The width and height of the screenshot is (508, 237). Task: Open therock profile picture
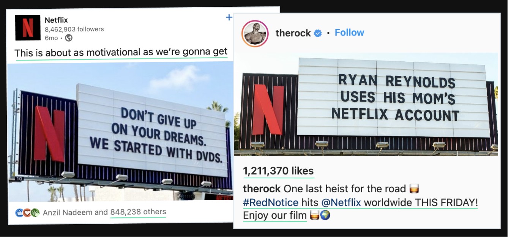coord(255,33)
